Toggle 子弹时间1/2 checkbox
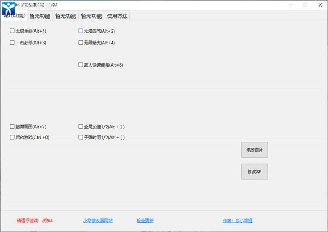328x232 pixels. pyautogui.click(x=81, y=138)
